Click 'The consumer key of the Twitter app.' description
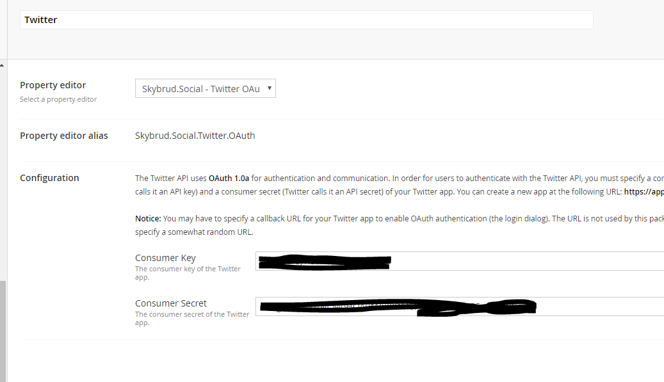Viewport: 664px width, 382px height. pyautogui.click(x=188, y=273)
